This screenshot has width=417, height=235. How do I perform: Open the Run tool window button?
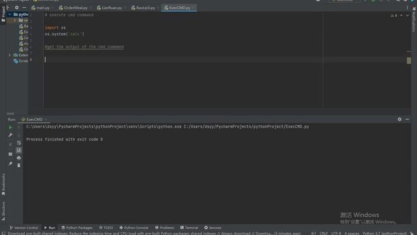click(x=50, y=228)
